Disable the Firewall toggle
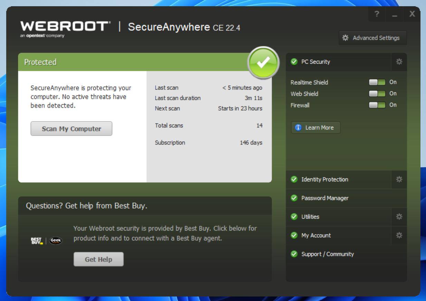This screenshot has height=301, width=426. tap(377, 105)
